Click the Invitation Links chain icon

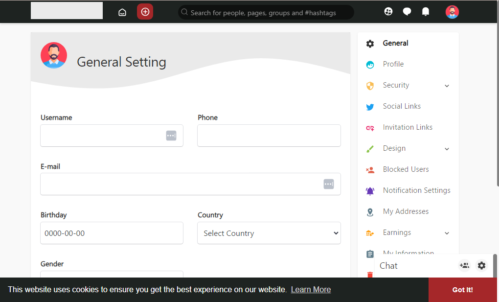point(370,128)
